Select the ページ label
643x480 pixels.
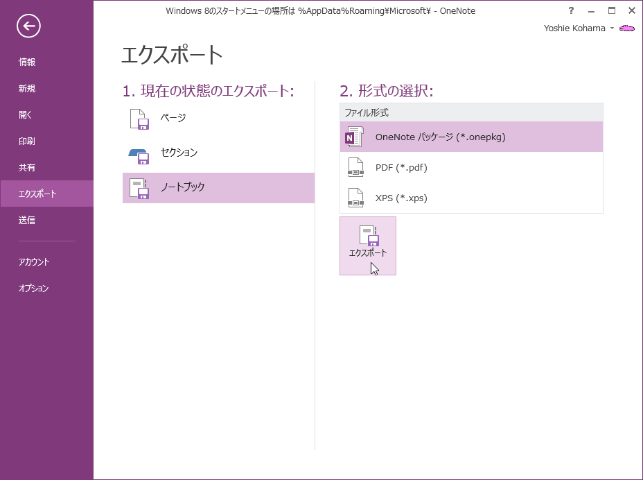point(173,118)
